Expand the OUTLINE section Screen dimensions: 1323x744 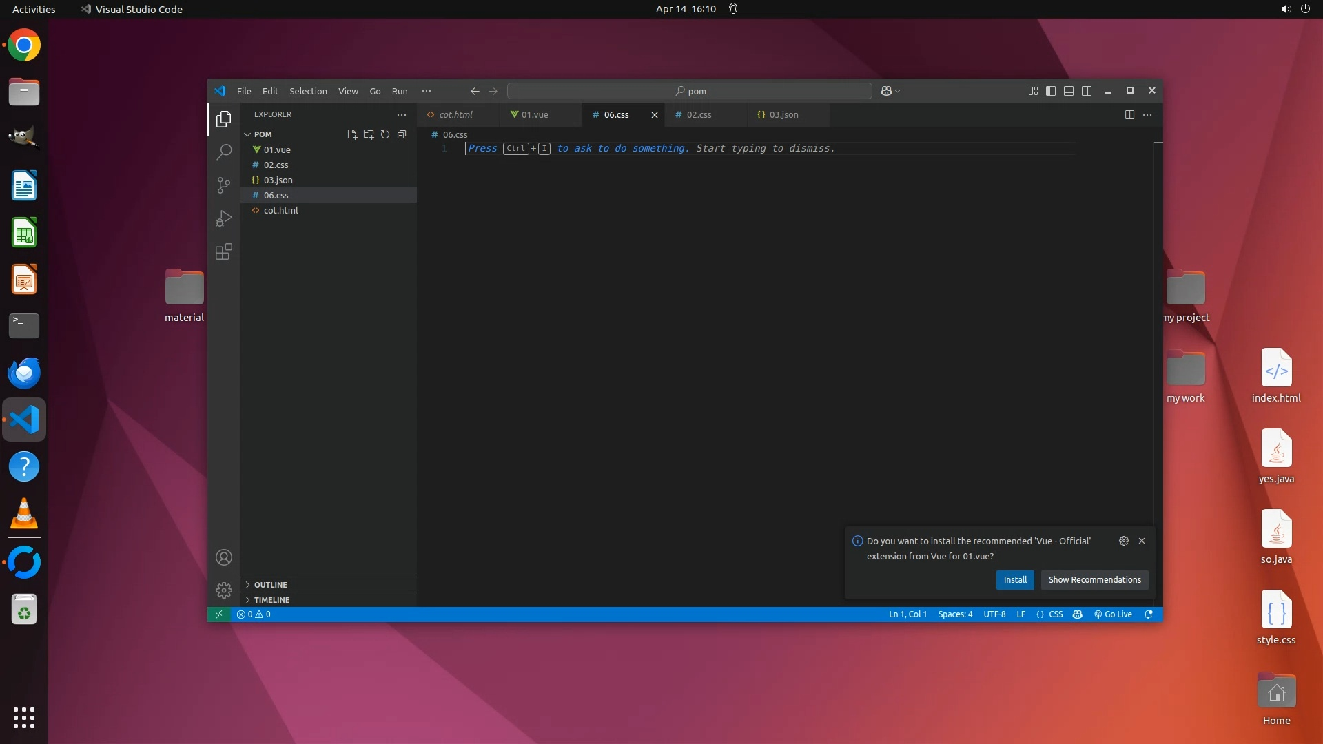(270, 585)
